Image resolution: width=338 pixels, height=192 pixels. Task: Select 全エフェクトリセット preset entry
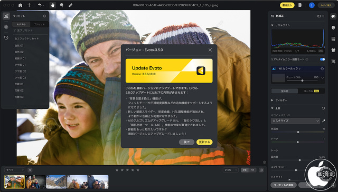coord(27,38)
